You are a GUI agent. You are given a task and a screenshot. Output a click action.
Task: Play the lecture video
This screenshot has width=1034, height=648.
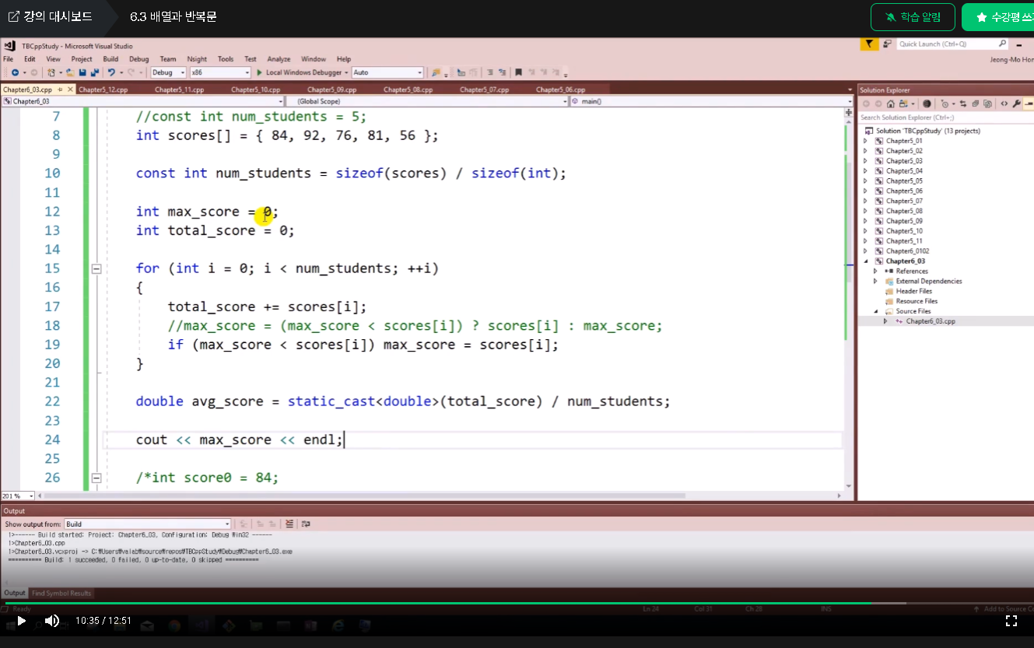coord(21,621)
